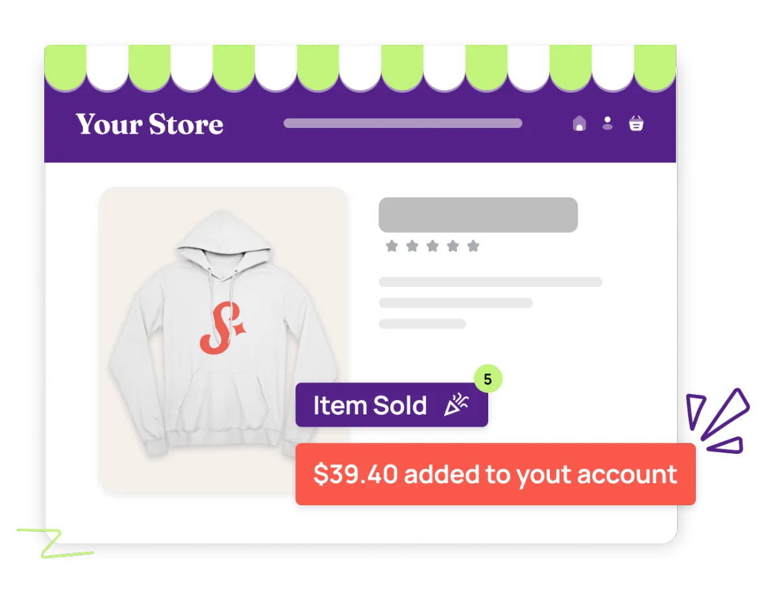Click the longest description line placeholder
The height and width of the screenshot is (589, 779).
coord(490,282)
